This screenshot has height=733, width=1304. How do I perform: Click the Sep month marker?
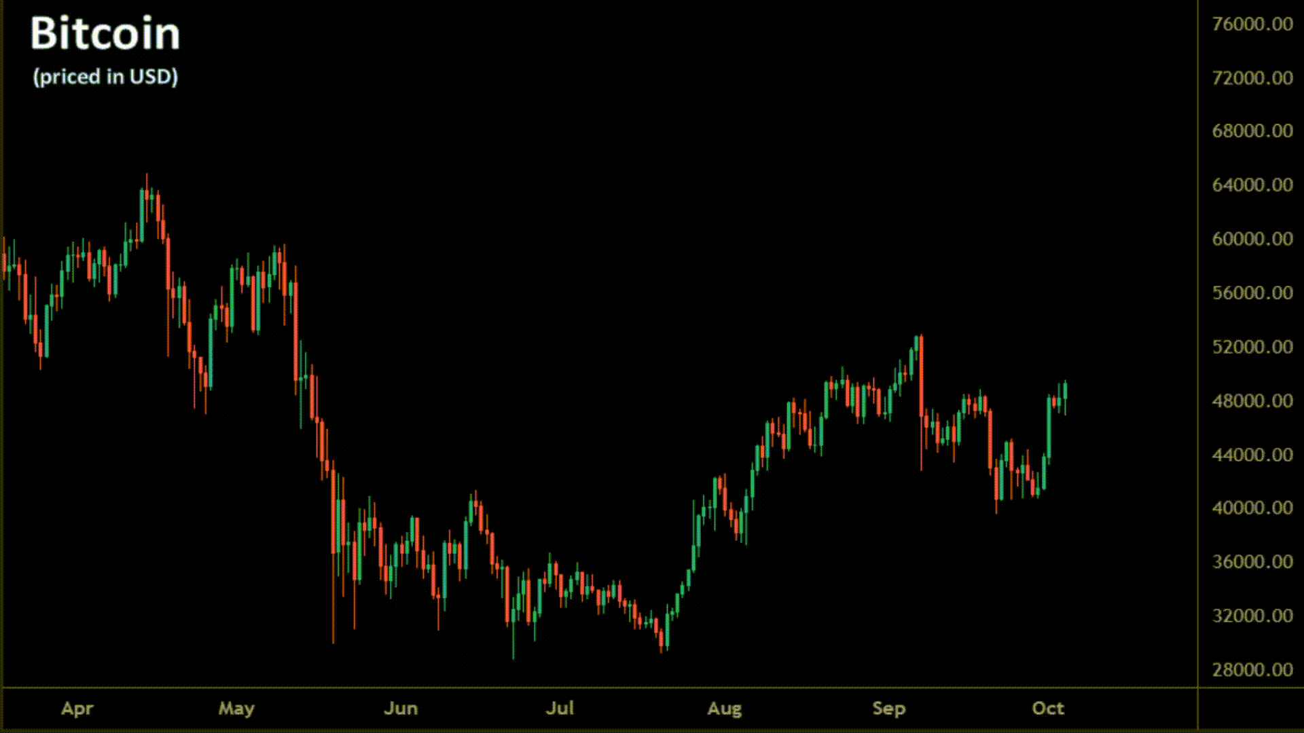[888, 709]
